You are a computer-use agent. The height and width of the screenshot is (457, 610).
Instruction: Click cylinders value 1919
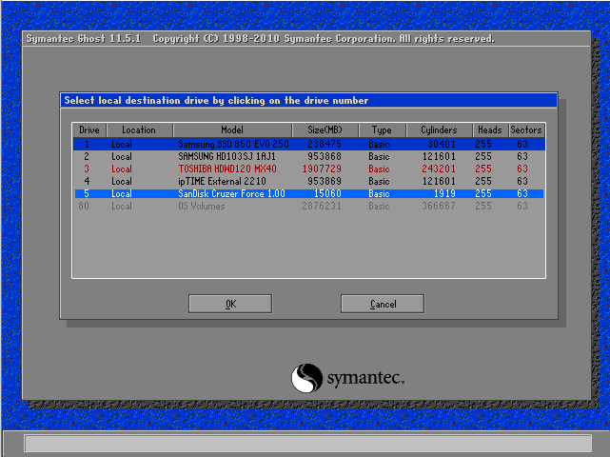(x=444, y=194)
